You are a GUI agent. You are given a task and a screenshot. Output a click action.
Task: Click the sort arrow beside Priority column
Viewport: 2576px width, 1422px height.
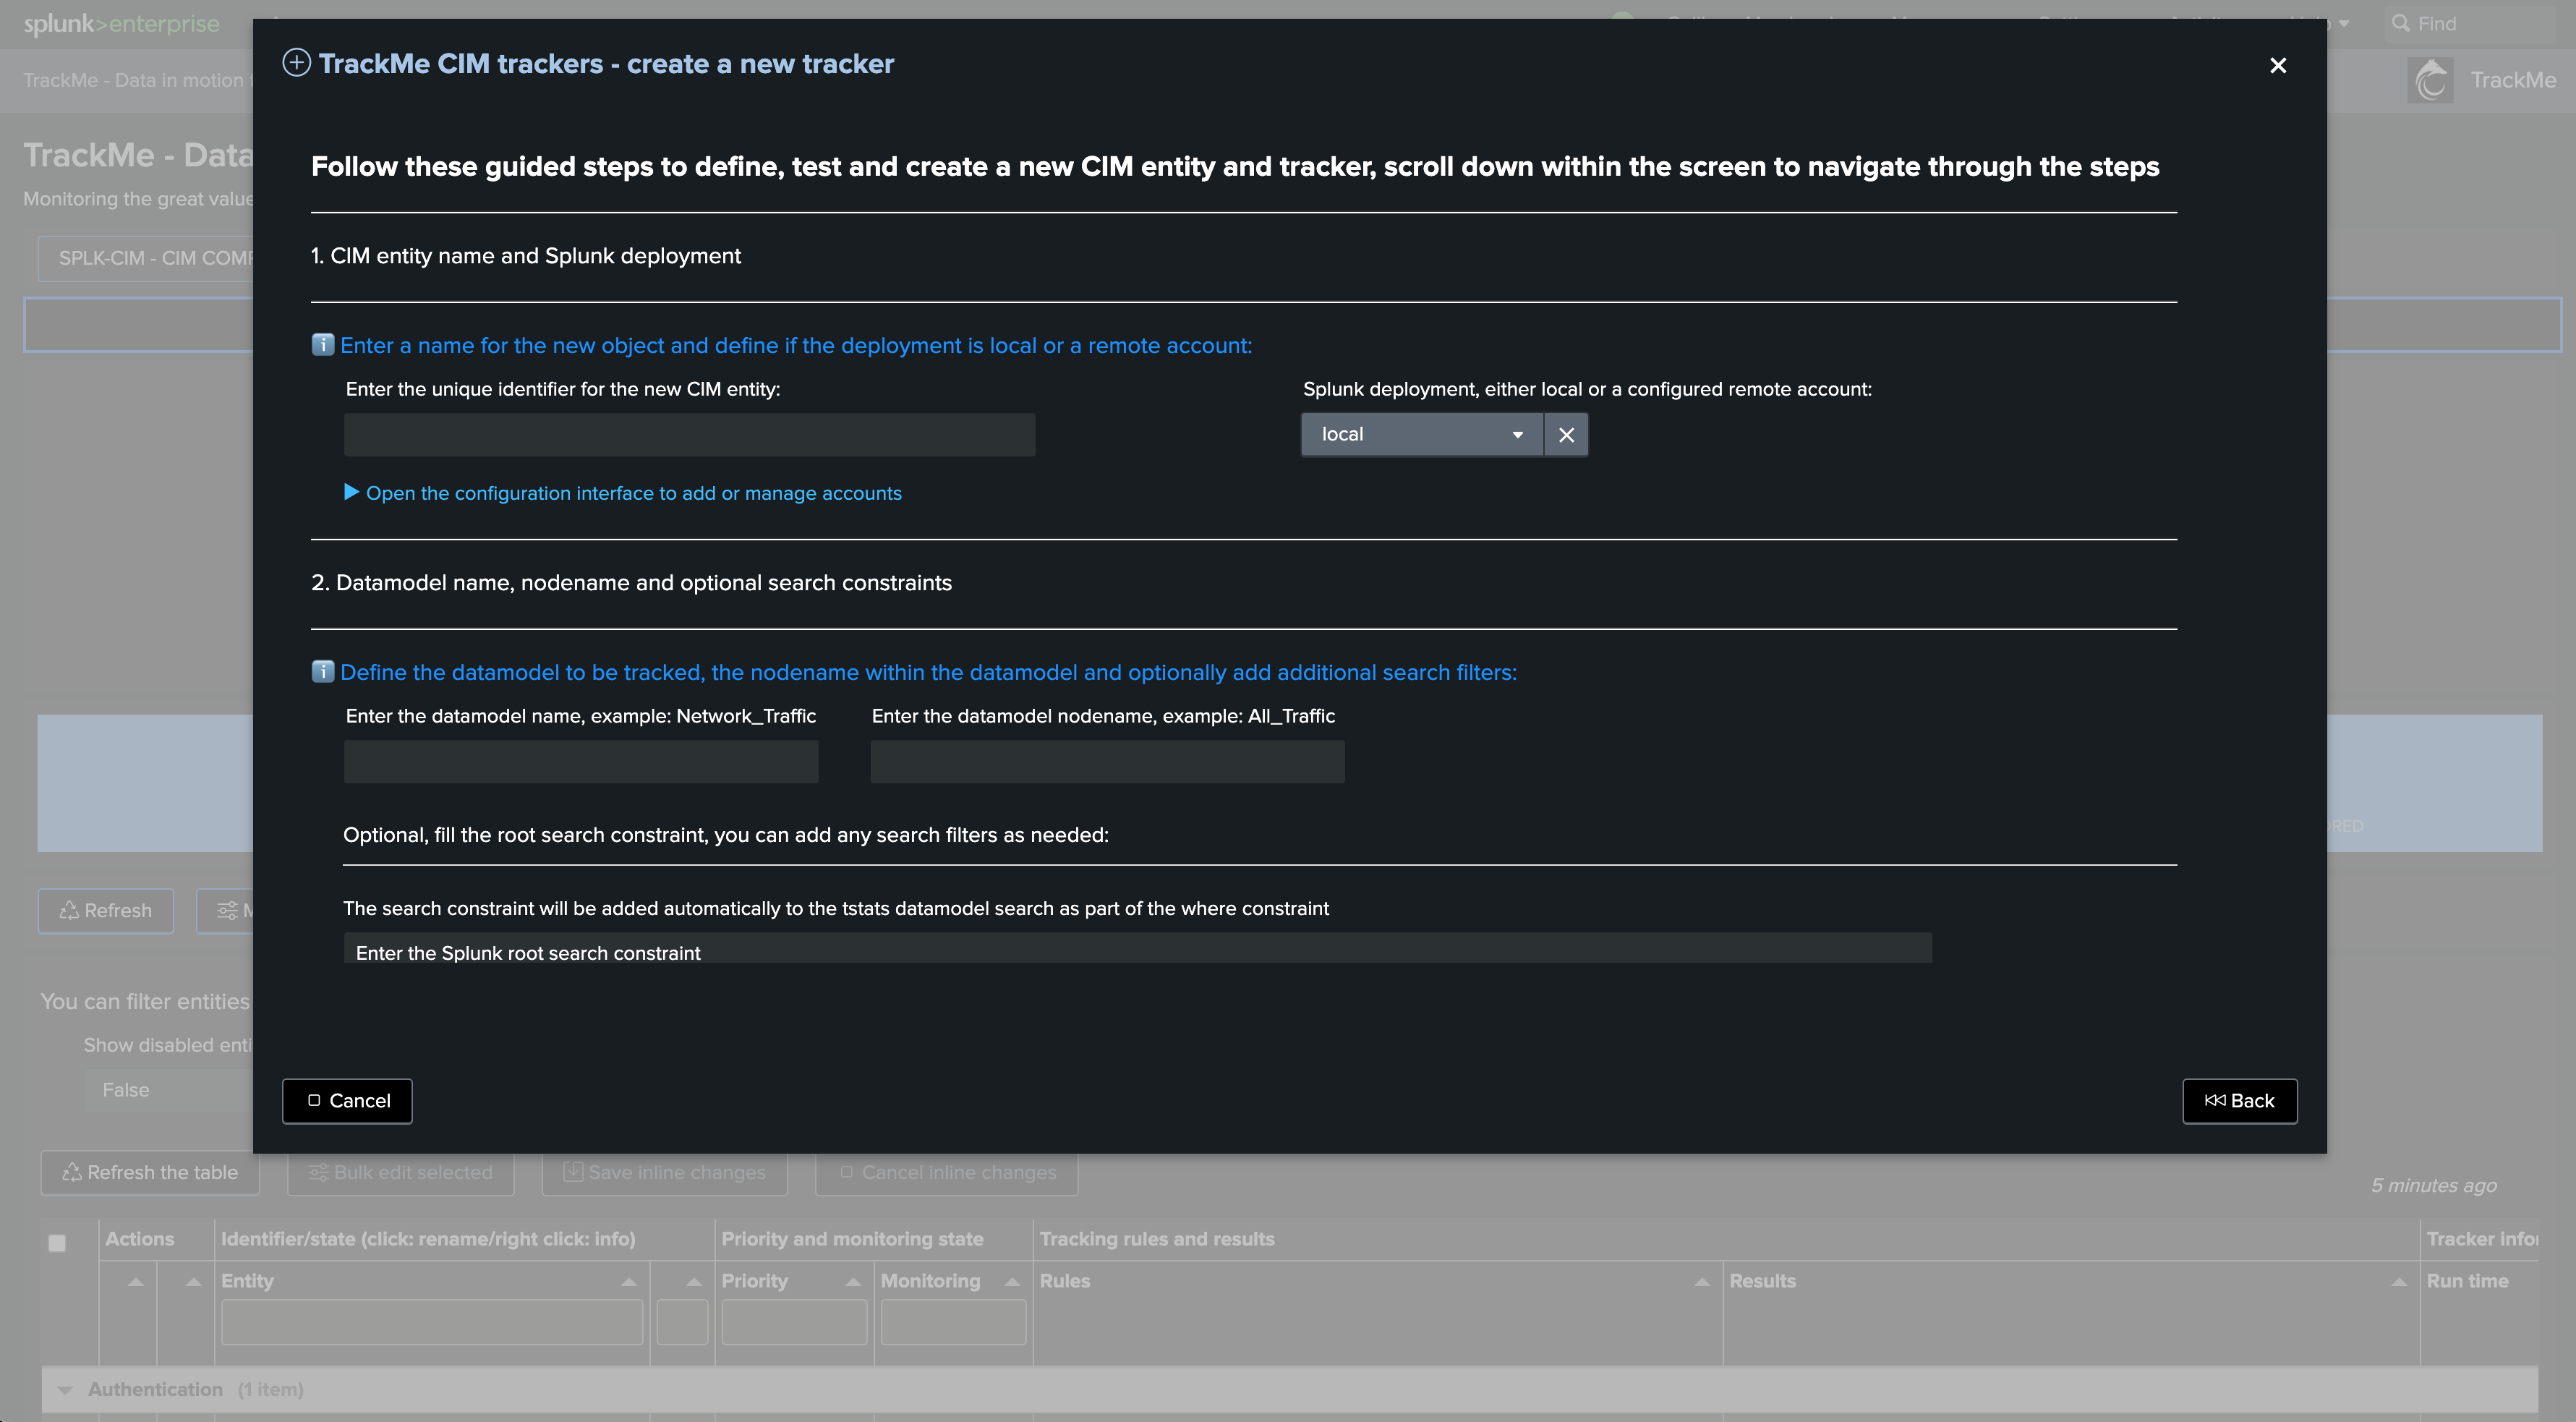pos(853,1281)
